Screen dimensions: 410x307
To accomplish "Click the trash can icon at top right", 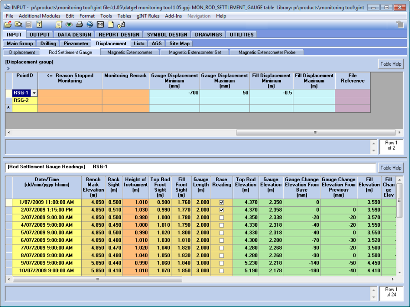I will [400, 25].
